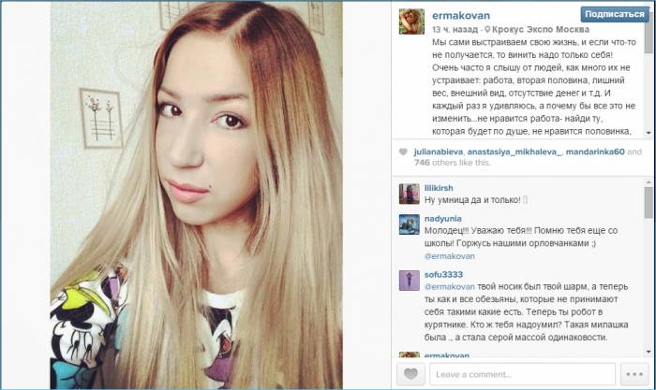
Task: Click the small heart icon beside likes list
Action: [x=403, y=152]
